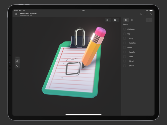Select the Lead item in scene list
The image size is (167, 125).
click(131, 57)
